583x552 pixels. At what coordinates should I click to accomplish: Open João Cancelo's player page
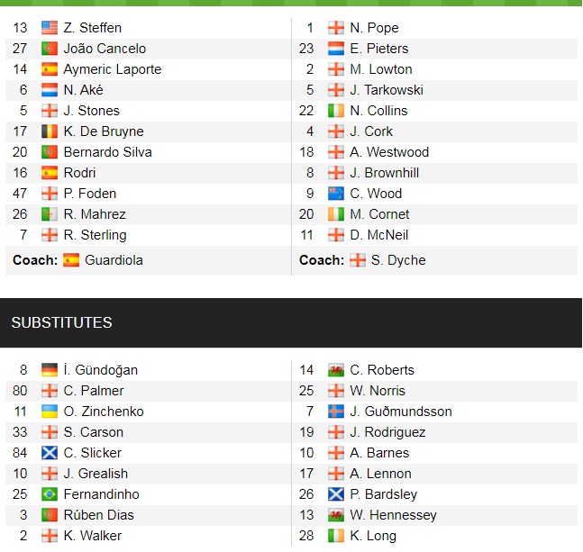coord(105,49)
